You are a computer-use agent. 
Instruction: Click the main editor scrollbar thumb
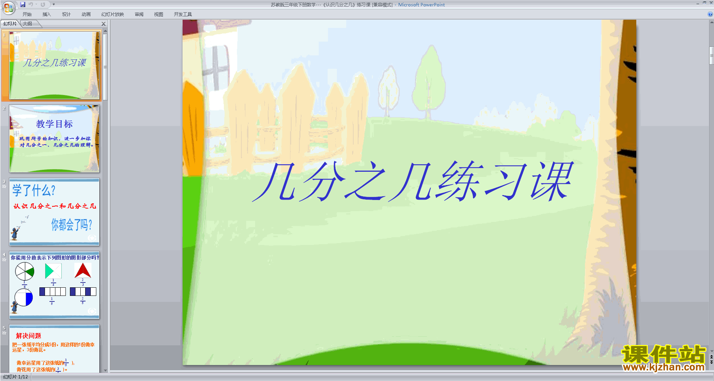click(x=711, y=56)
